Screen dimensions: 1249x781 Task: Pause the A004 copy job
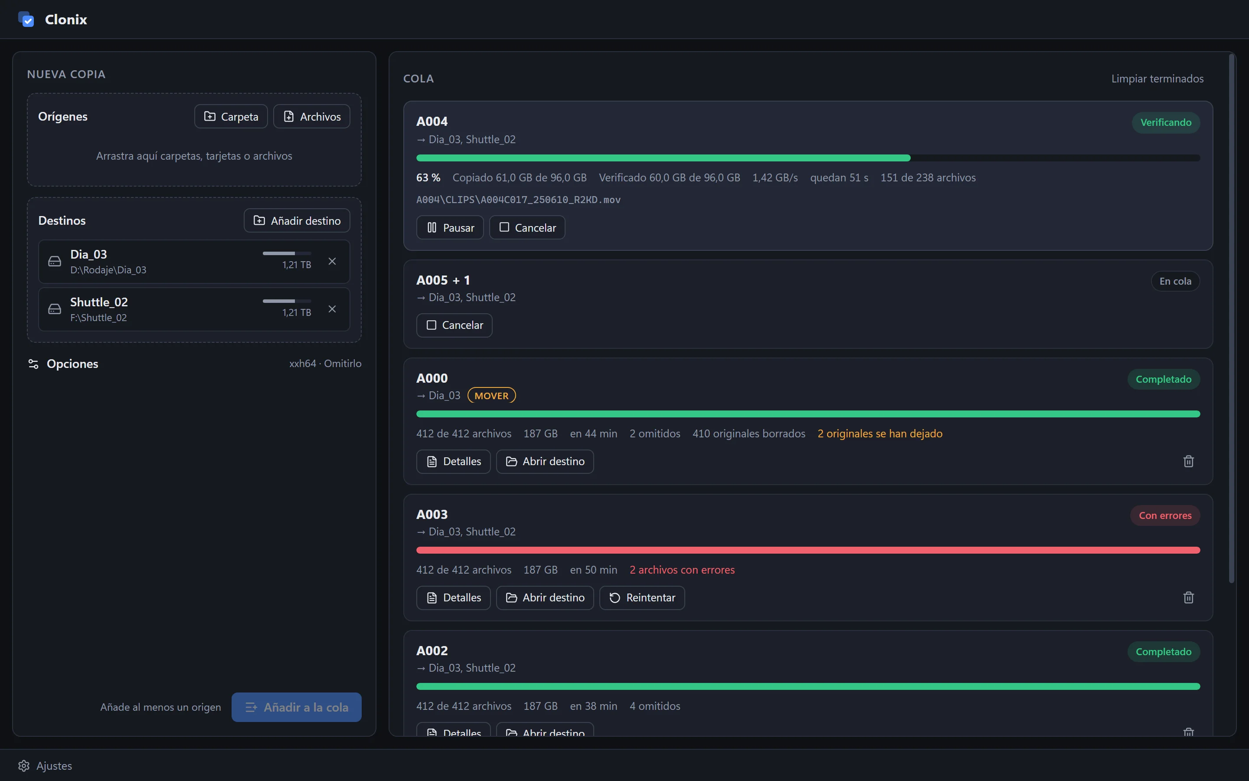pyautogui.click(x=450, y=227)
